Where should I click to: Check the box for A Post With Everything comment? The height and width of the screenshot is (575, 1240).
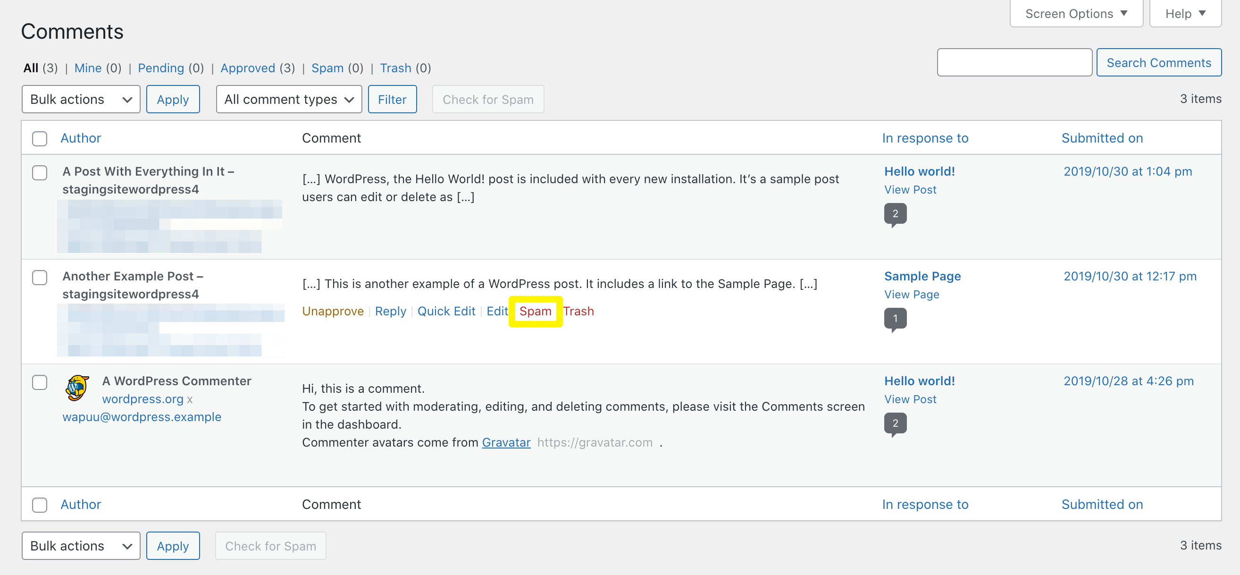point(40,172)
